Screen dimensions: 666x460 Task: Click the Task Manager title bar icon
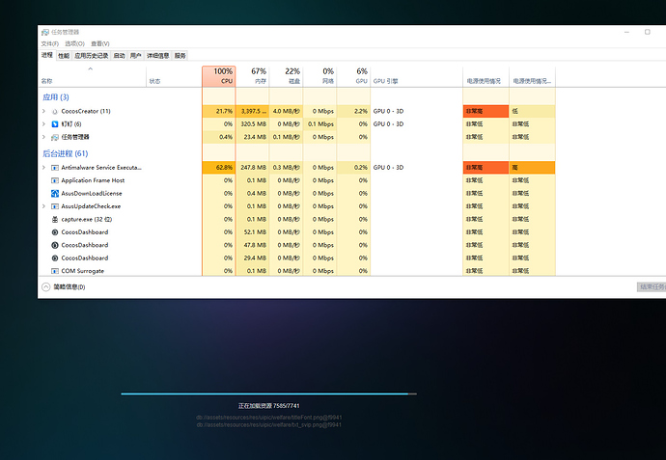click(45, 32)
